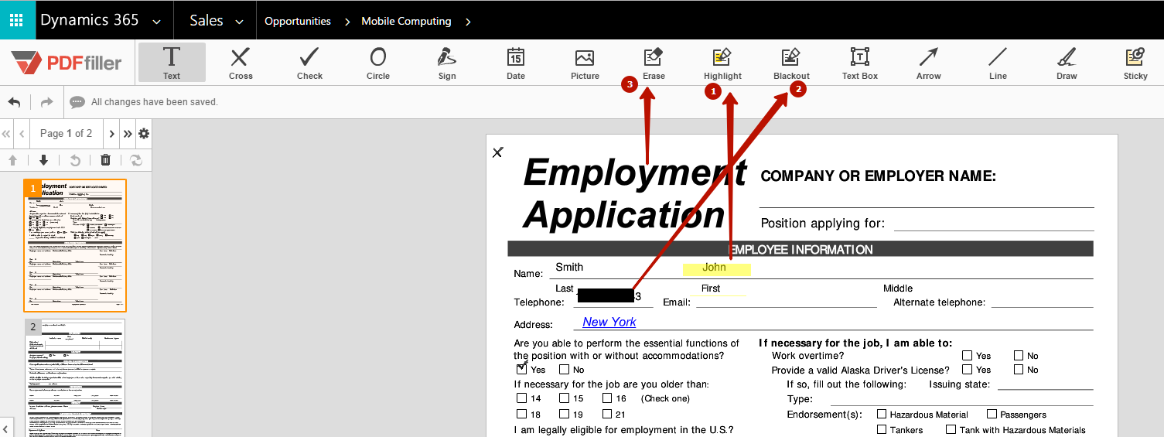The width and height of the screenshot is (1164, 437).
Task: Select the Erase tool
Action: [x=654, y=62]
